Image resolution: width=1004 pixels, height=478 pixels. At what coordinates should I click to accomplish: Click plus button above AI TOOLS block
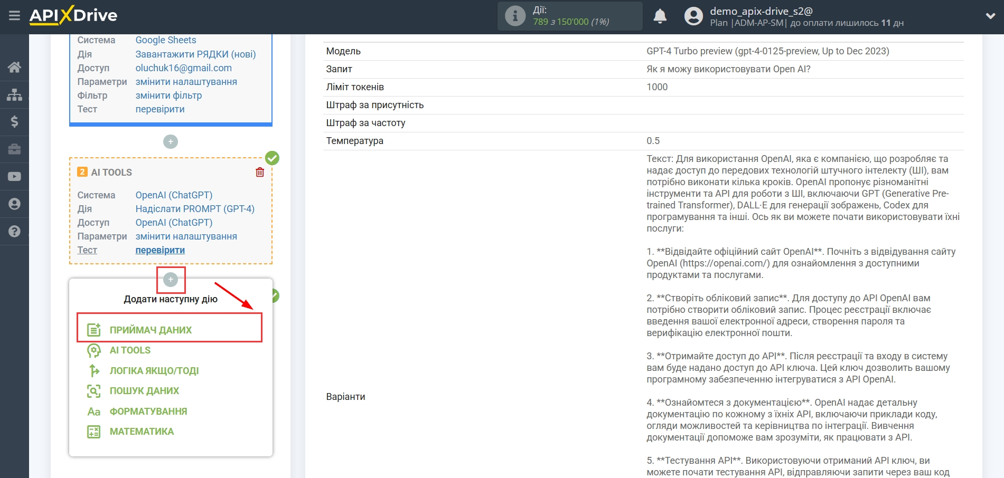[x=171, y=141]
